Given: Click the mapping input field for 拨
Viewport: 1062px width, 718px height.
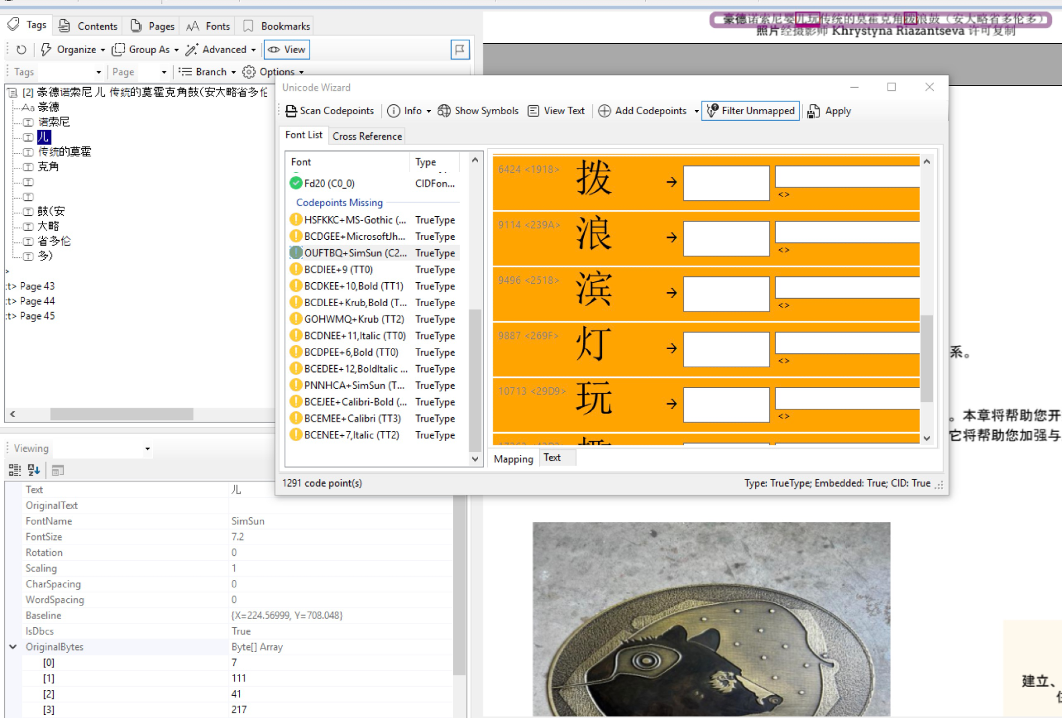Looking at the screenshot, I should (726, 183).
